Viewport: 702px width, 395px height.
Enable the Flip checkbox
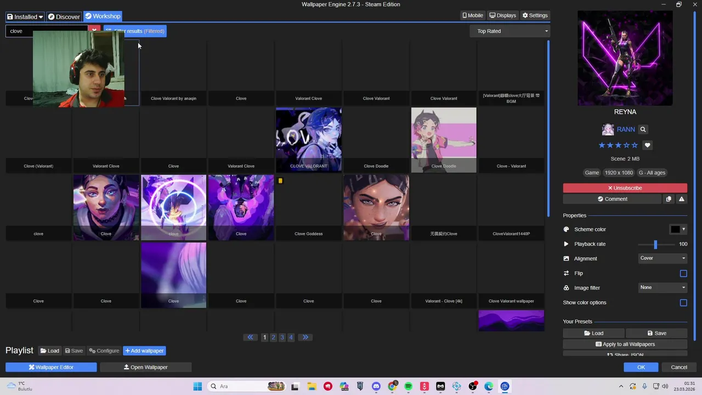point(683,273)
